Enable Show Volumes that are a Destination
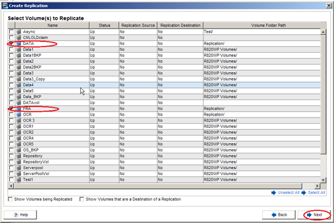Viewport: 334px width, 223px height. [x=82, y=199]
